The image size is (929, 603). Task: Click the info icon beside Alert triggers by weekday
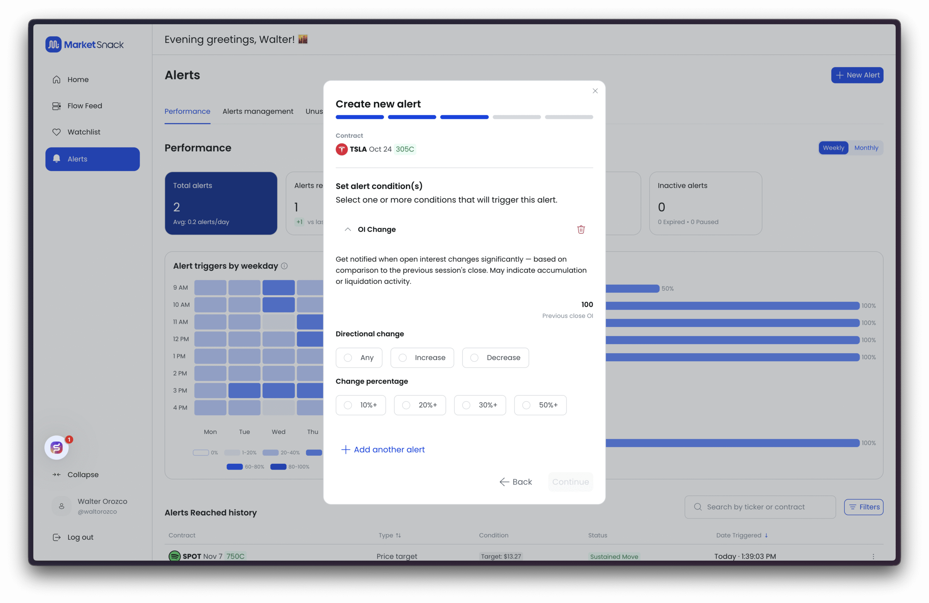(x=285, y=266)
